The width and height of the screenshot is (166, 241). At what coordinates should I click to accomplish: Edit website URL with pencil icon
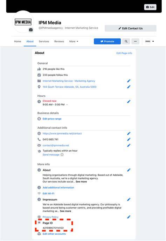[x=129, y=133]
